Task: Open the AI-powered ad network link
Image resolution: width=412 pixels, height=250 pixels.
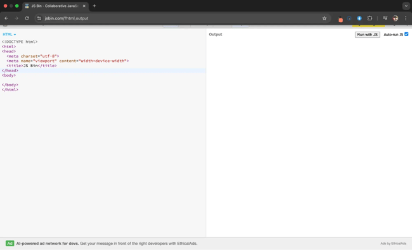Action: point(106,244)
